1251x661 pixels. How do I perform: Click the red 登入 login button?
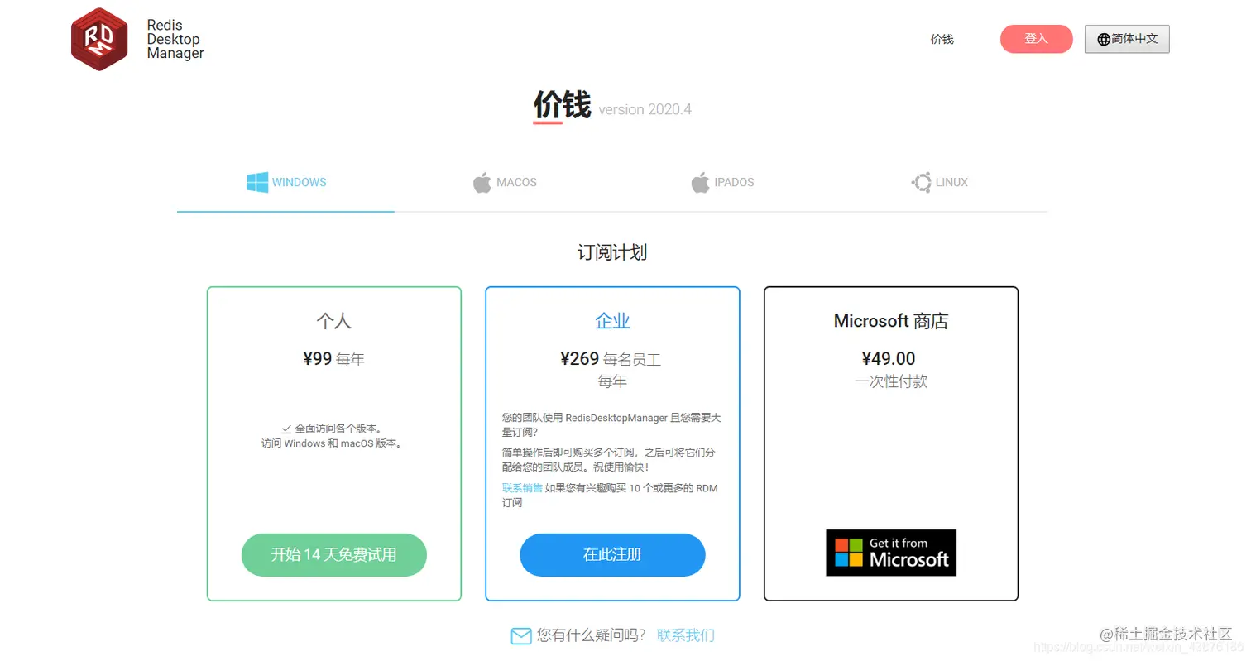pyautogui.click(x=1037, y=39)
